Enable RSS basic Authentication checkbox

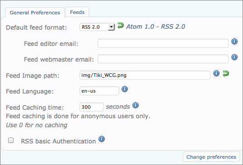tap(11, 140)
